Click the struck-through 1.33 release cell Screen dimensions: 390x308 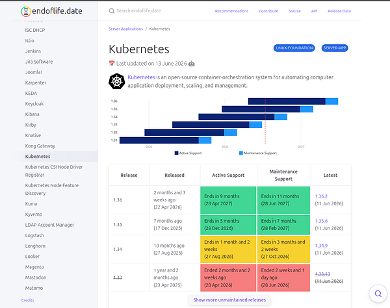point(129,277)
